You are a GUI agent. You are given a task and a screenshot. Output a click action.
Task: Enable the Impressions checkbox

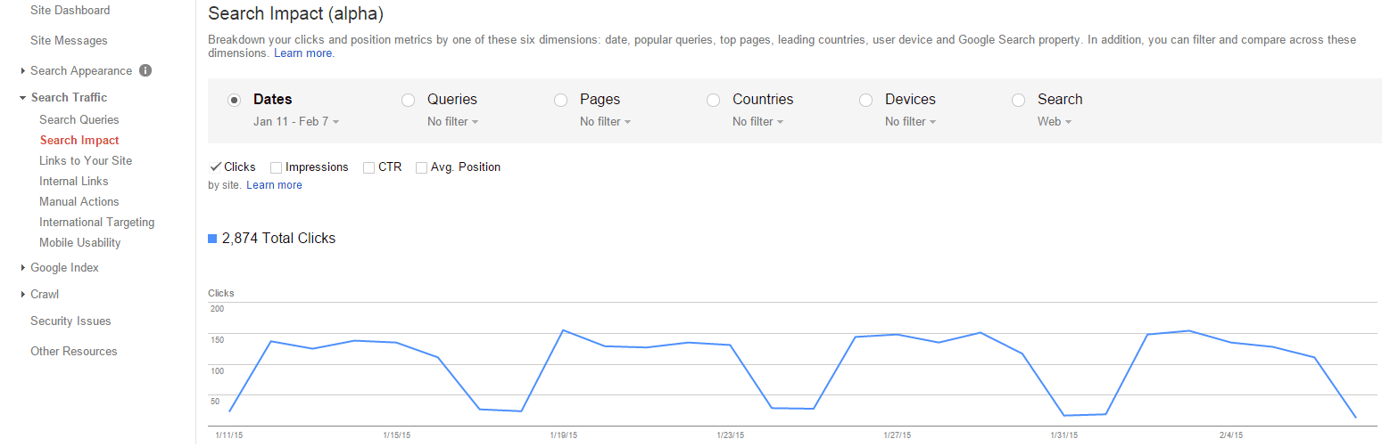tap(276, 167)
